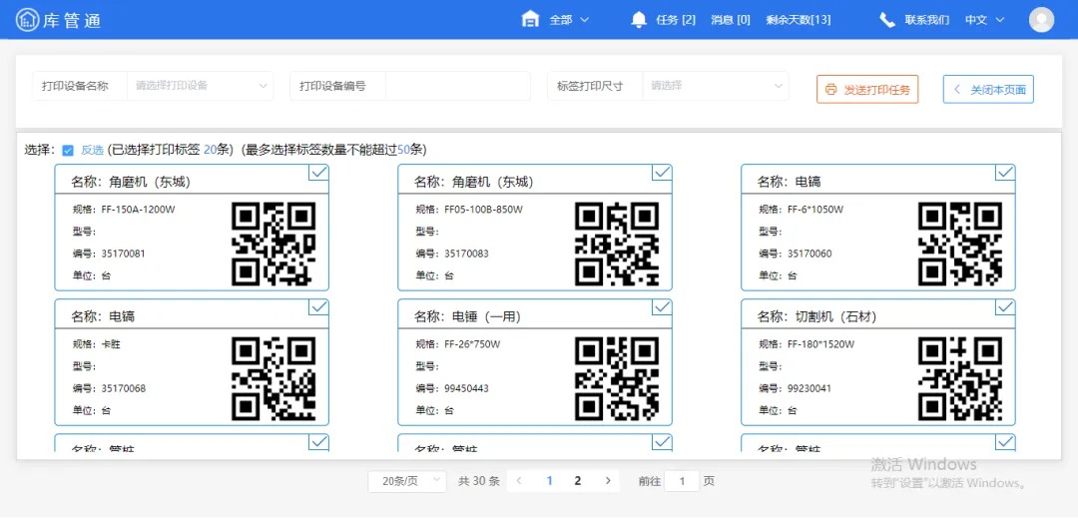Expand the 打印设备名称 dropdown
Image resolution: width=1078 pixels, height=518 pixels.
[200, 86]
